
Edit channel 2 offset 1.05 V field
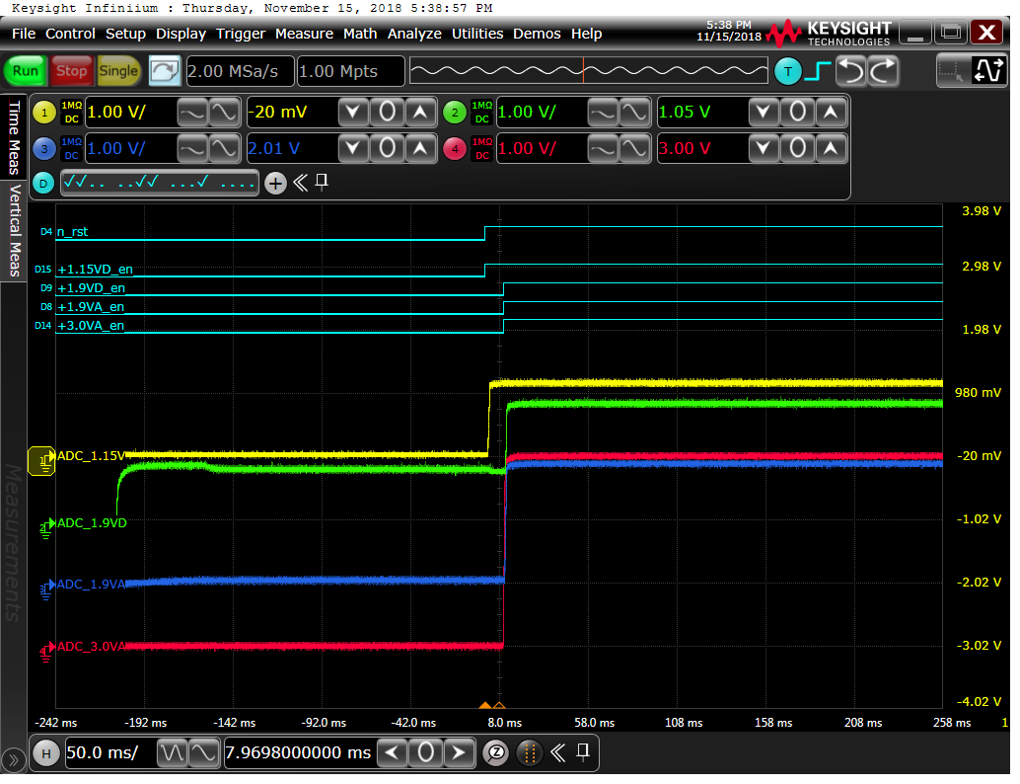click(702, 113)
